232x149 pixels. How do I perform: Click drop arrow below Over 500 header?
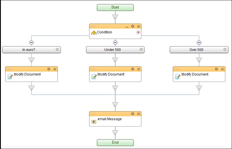pos(199,60)
